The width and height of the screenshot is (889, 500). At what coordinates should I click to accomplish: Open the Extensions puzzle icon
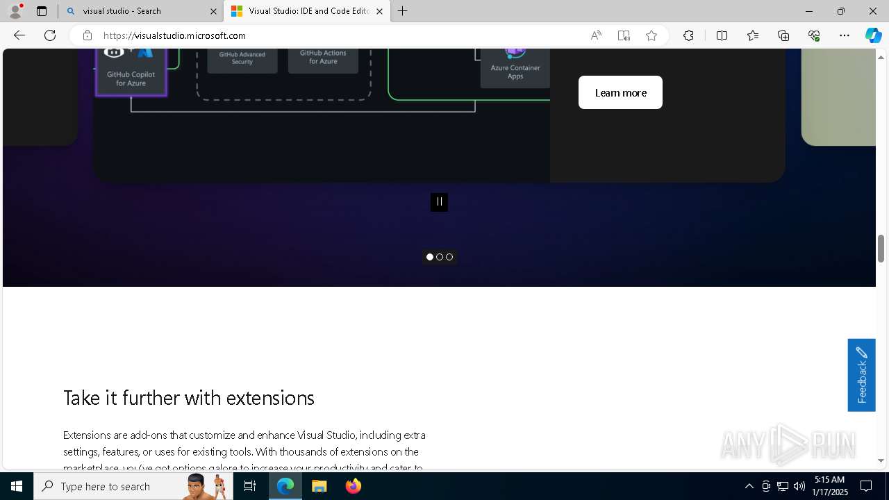click(x=688, y=35)
